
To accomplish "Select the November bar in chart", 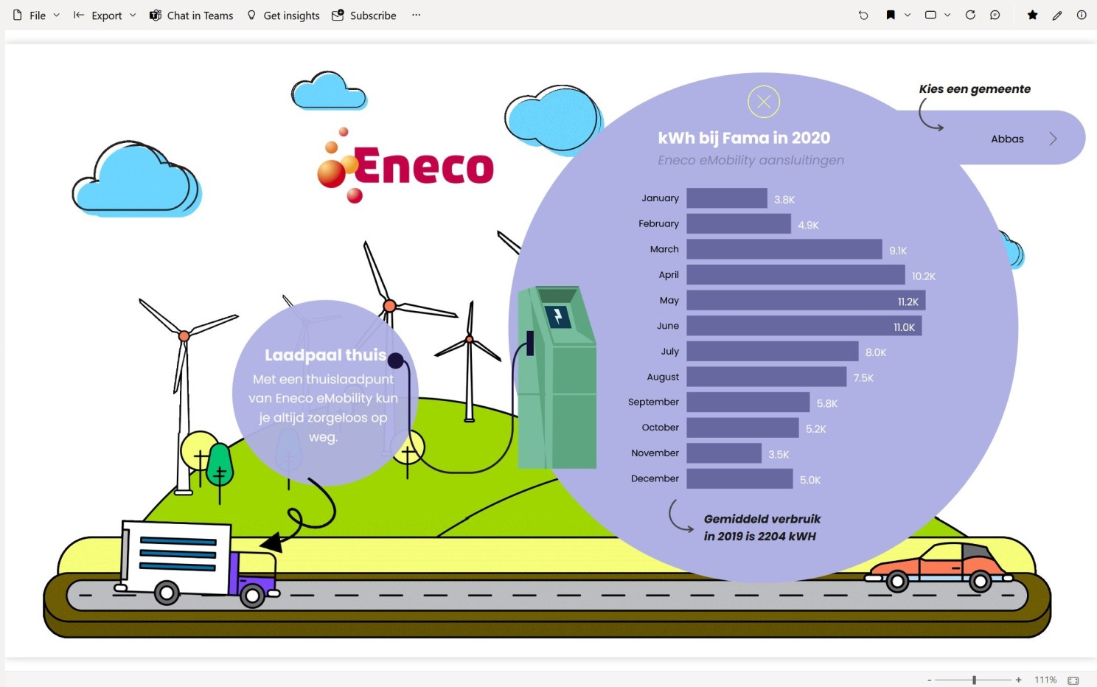I will pos(724,453).
